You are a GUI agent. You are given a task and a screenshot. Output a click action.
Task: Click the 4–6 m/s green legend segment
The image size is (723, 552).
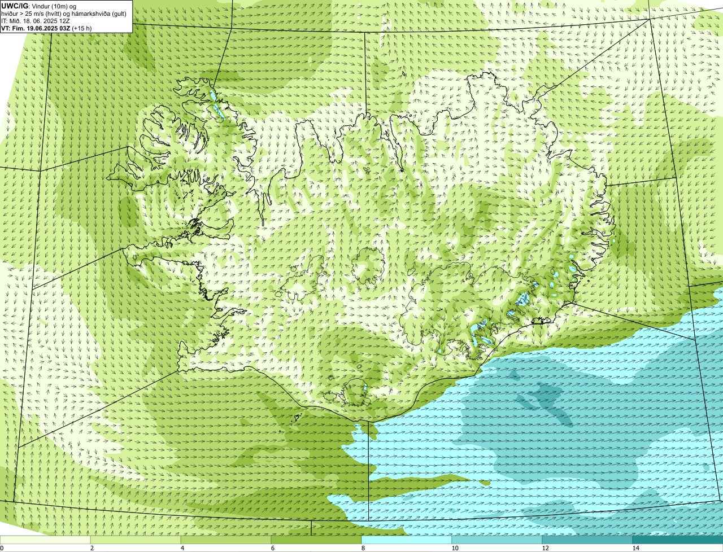click(226, 540)
